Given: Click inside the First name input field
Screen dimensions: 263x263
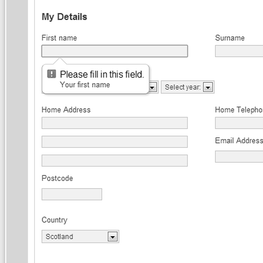Looking at the screenshot, I should (114, 50).
